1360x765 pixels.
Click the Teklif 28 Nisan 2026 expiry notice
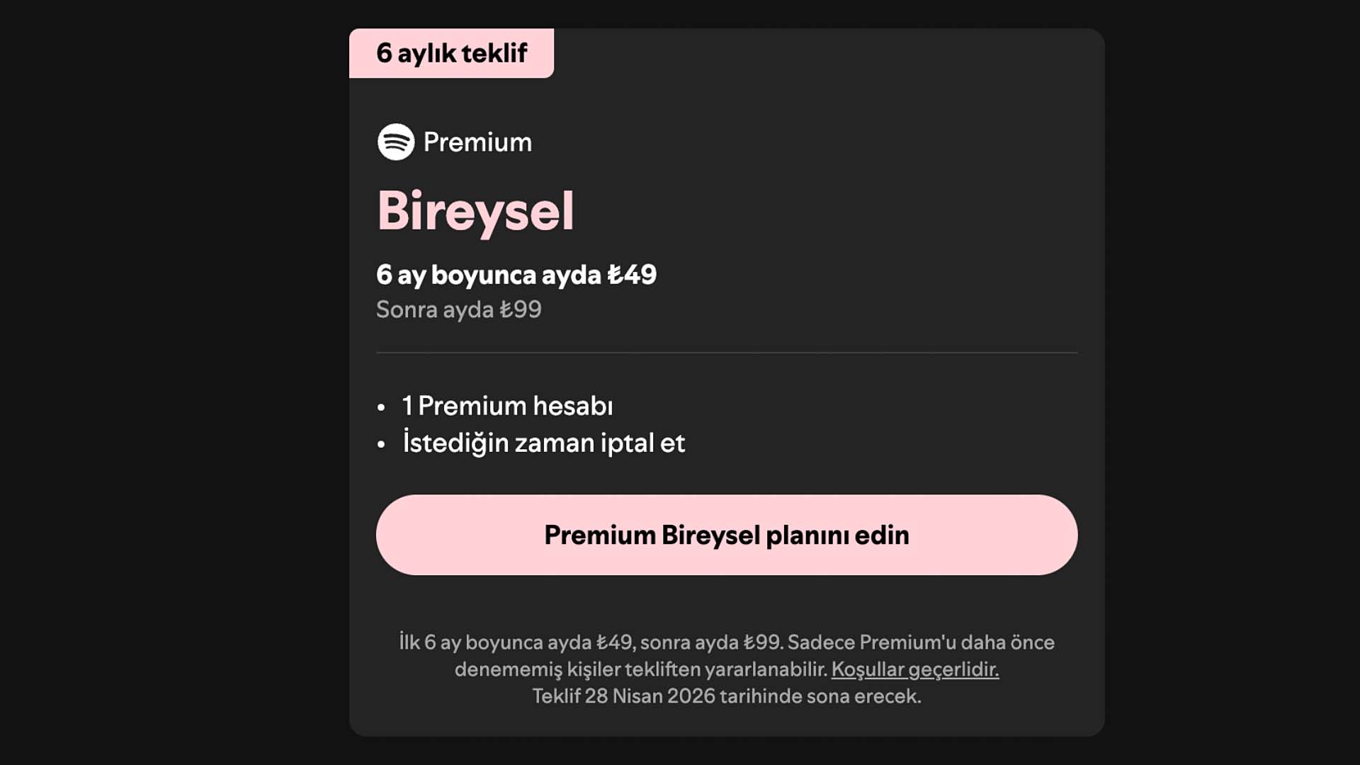[x=726, y=696]
